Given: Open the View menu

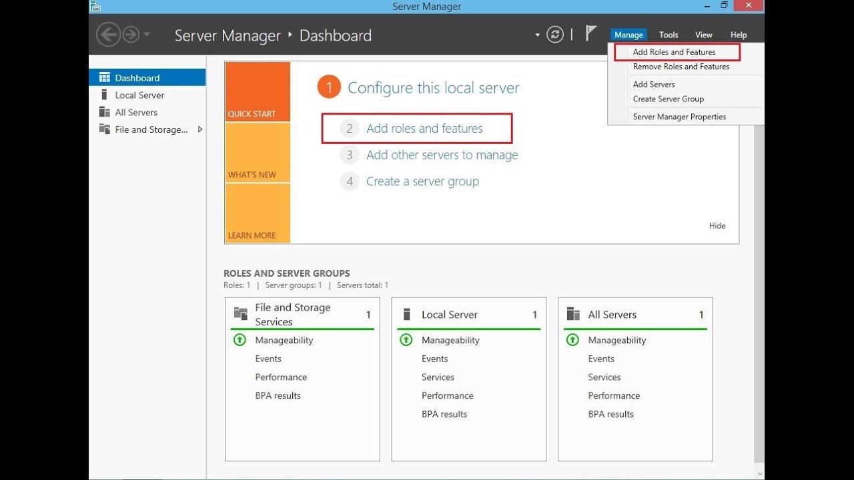Looking at the screenshot, I should click(704, 35).
